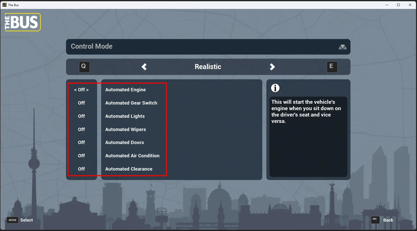Click the gauge icon in Control Mode header

tap(343, 47)
